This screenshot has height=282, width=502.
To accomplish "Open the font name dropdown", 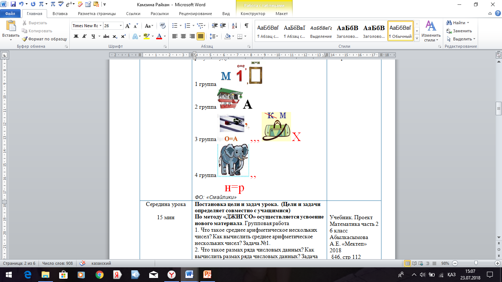I will pyautogui.click(x=101, y=26).
